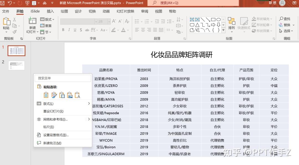299x165 pixels.
Task: Toggle Italic formatting button
Action: pos(69,30)
